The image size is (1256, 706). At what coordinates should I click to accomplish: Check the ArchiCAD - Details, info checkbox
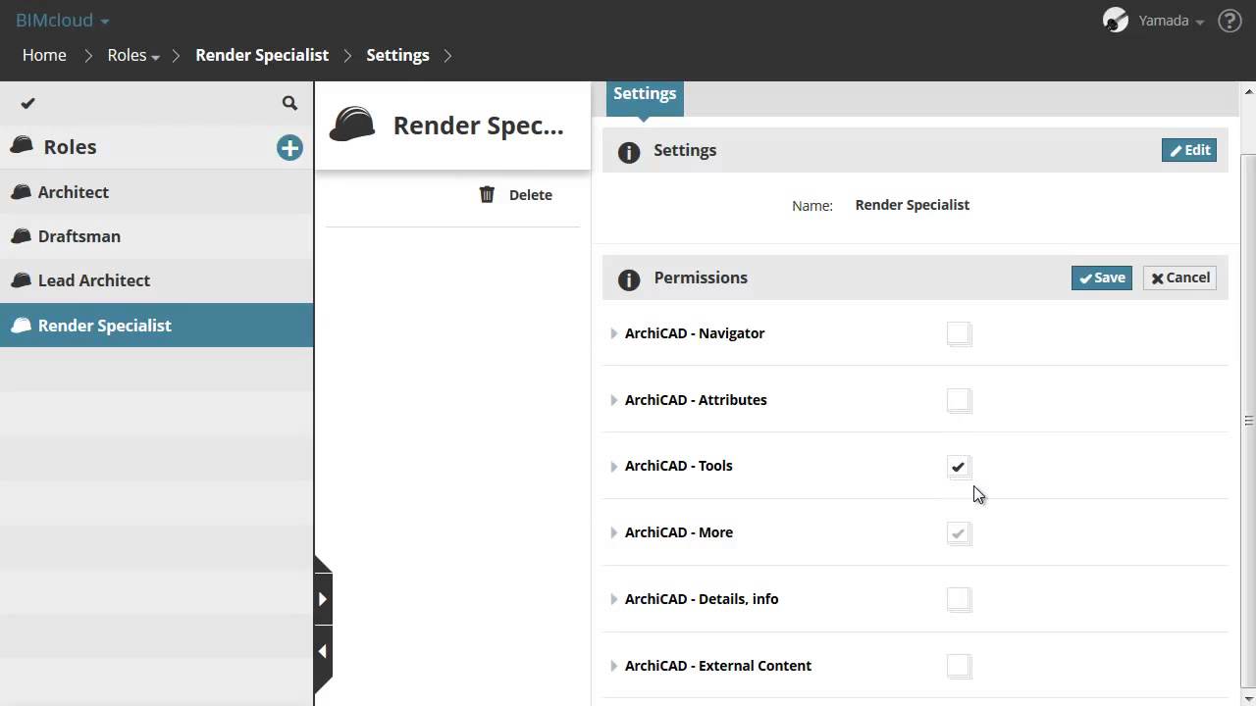point(959,599)
